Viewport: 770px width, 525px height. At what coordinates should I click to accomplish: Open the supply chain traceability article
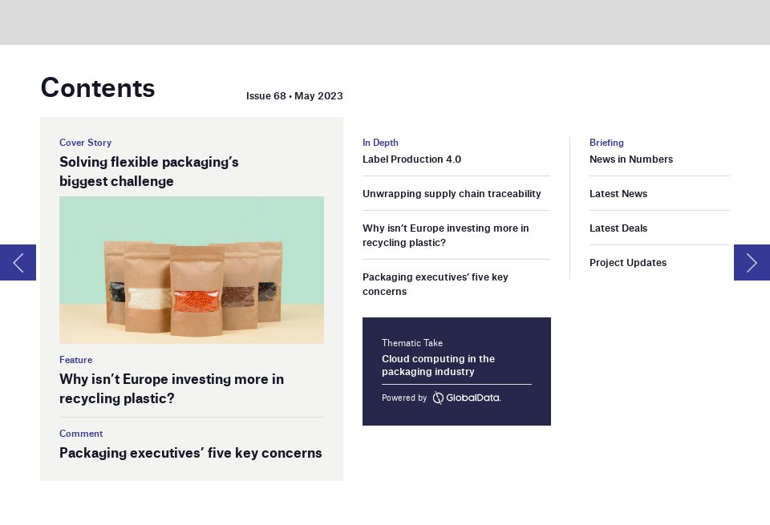(x=452, y=194)
